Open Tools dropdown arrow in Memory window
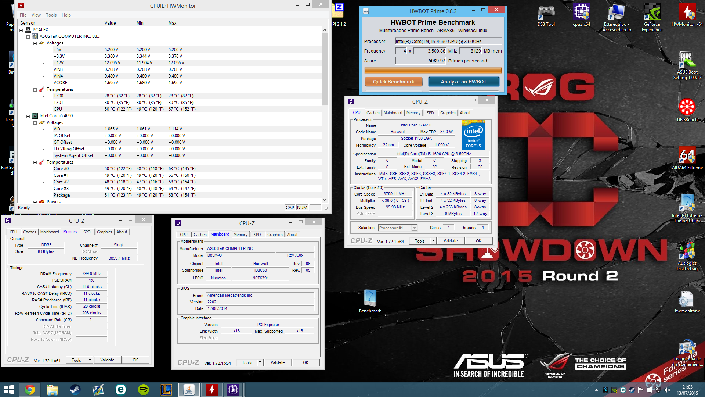The image size is (705, 397). tap(90, 360)
